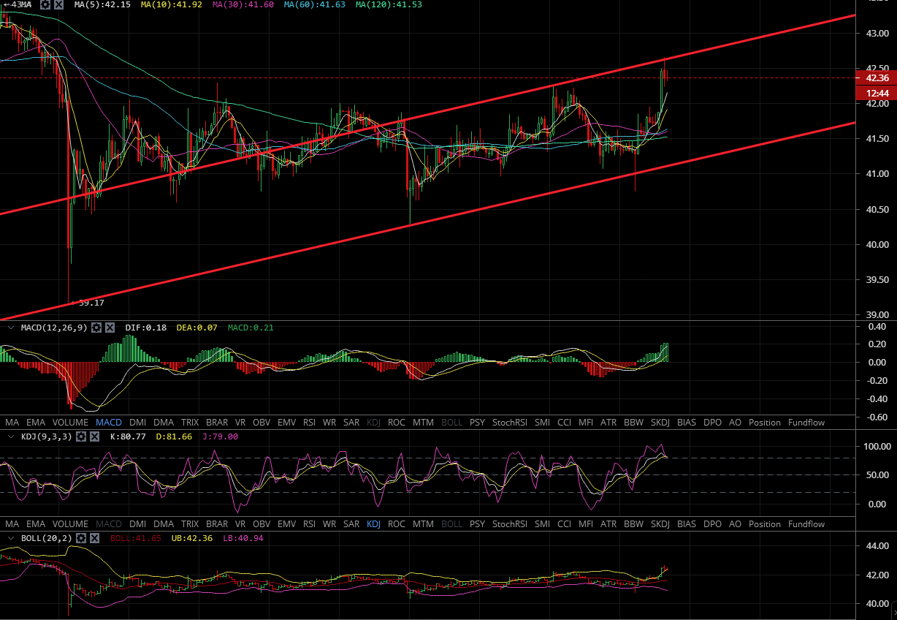Click the MA(10):41.92 legend value
This screenshot has width=897, height=620.
(171, 4)
